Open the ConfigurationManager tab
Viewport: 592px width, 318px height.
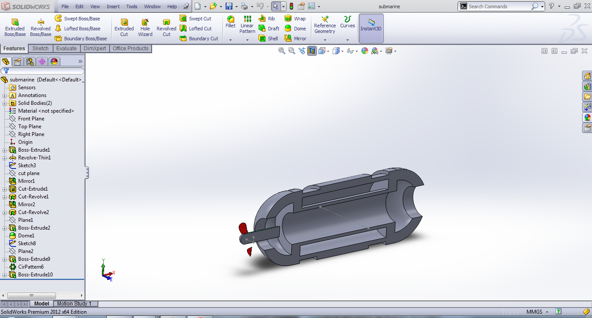[29, 62]
